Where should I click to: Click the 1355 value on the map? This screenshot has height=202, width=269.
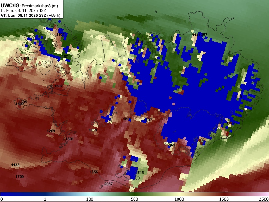tap(94, 172)
